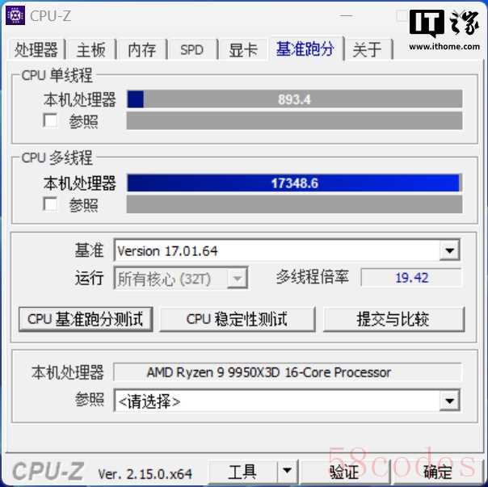The height and width of the screenshot is (487, 488).
Task: Open the 内存 tab
Action: coord(142,50)
